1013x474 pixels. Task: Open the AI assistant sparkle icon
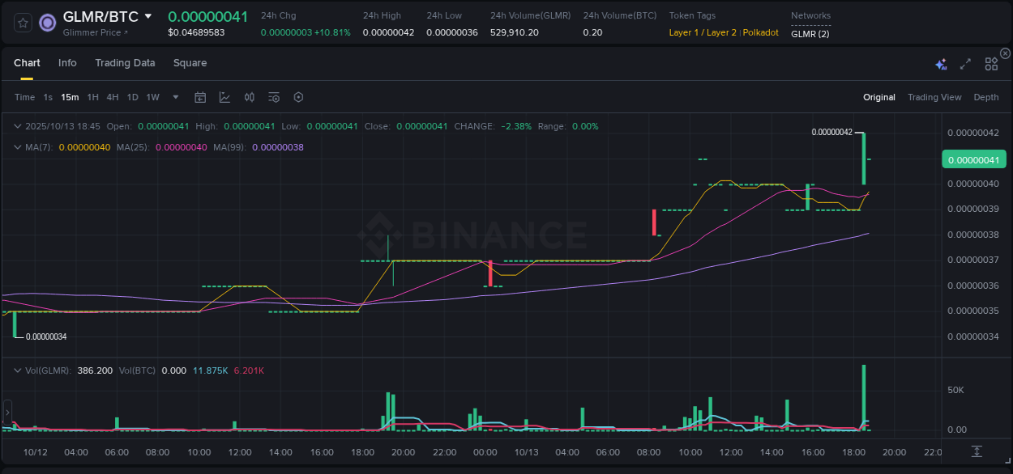(x=940, y=63)
